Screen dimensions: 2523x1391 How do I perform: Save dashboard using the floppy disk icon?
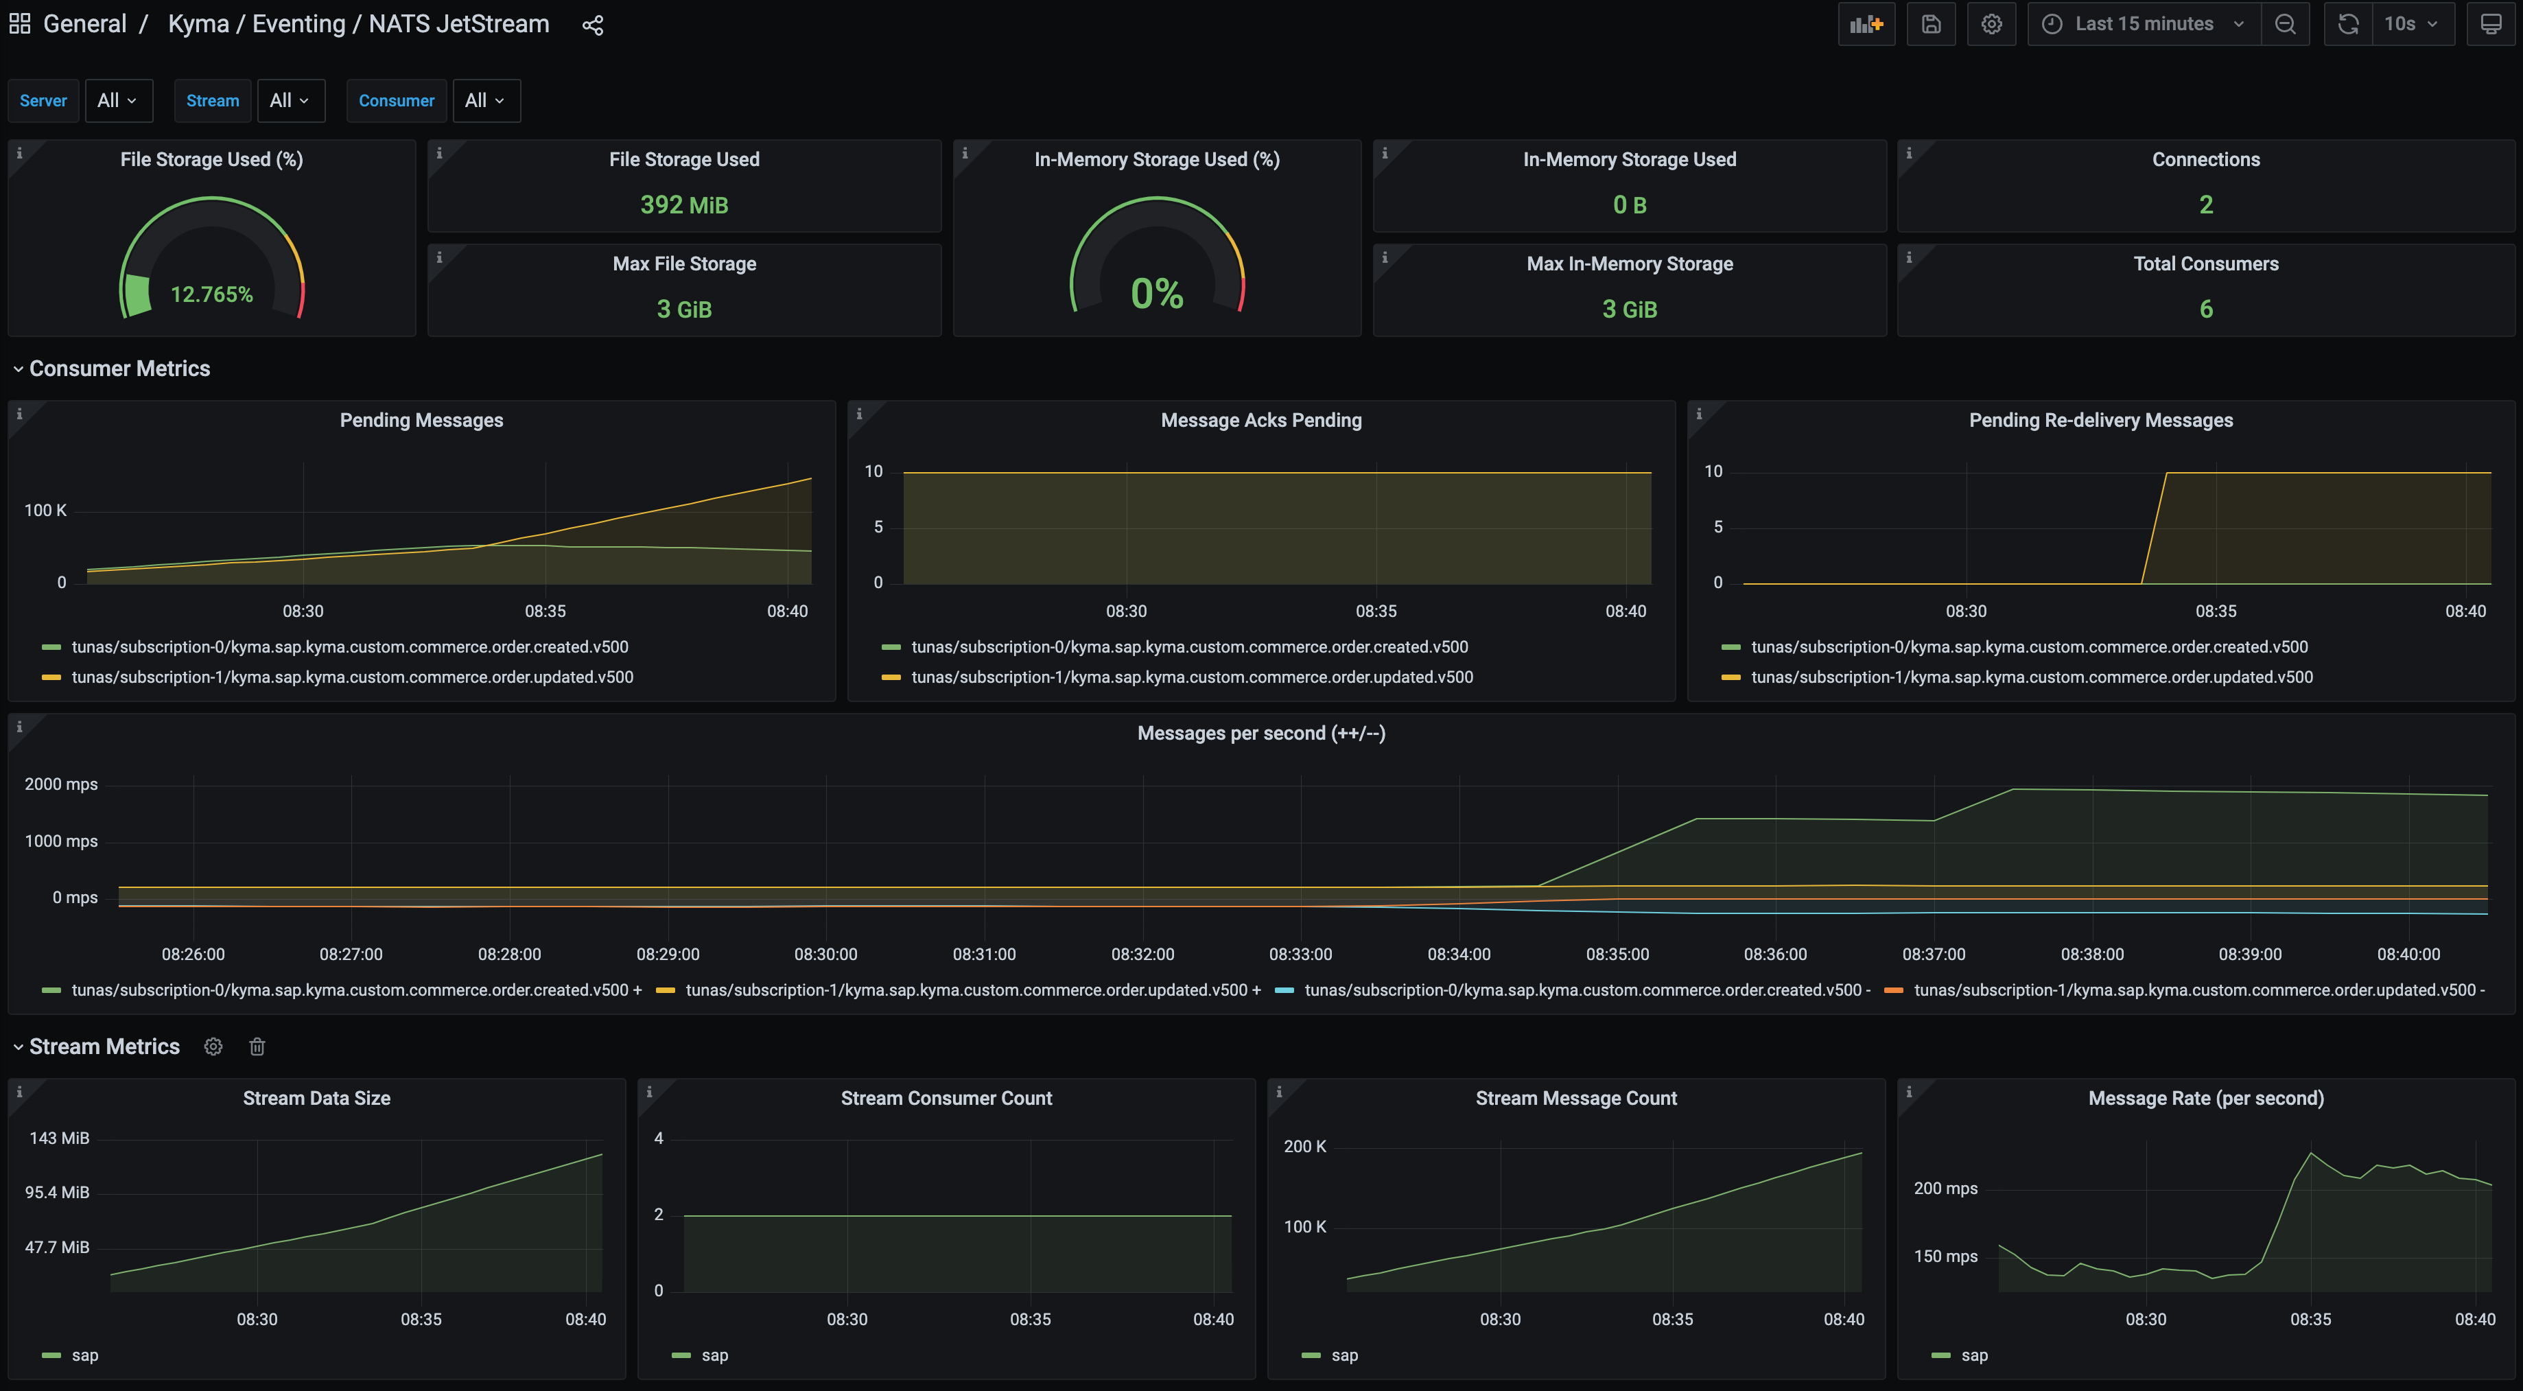coord(1930,25)
